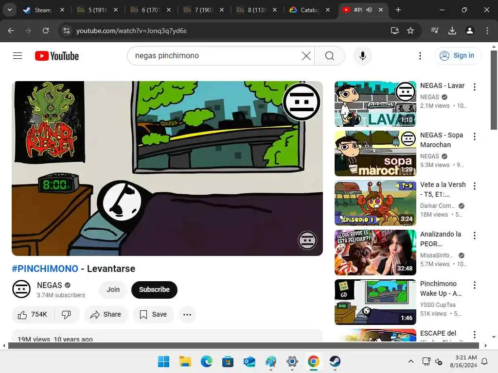
Task: Open NEGAS channel name link
Action: pos(50,285)
